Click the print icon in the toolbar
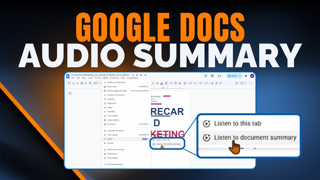The image size is (320, 180). pyautogui.click(x=82, y=83)
